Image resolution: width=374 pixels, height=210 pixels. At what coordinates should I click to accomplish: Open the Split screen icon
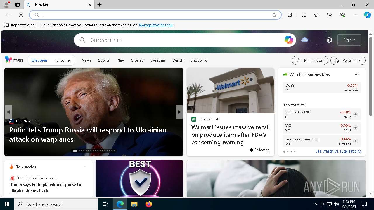pyautogui.click(x=304, y=15)
